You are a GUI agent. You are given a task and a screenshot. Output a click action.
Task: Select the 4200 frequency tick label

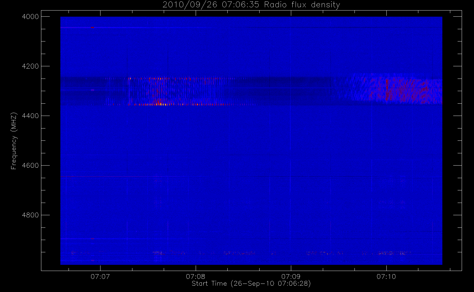click(x=30, y=66)
